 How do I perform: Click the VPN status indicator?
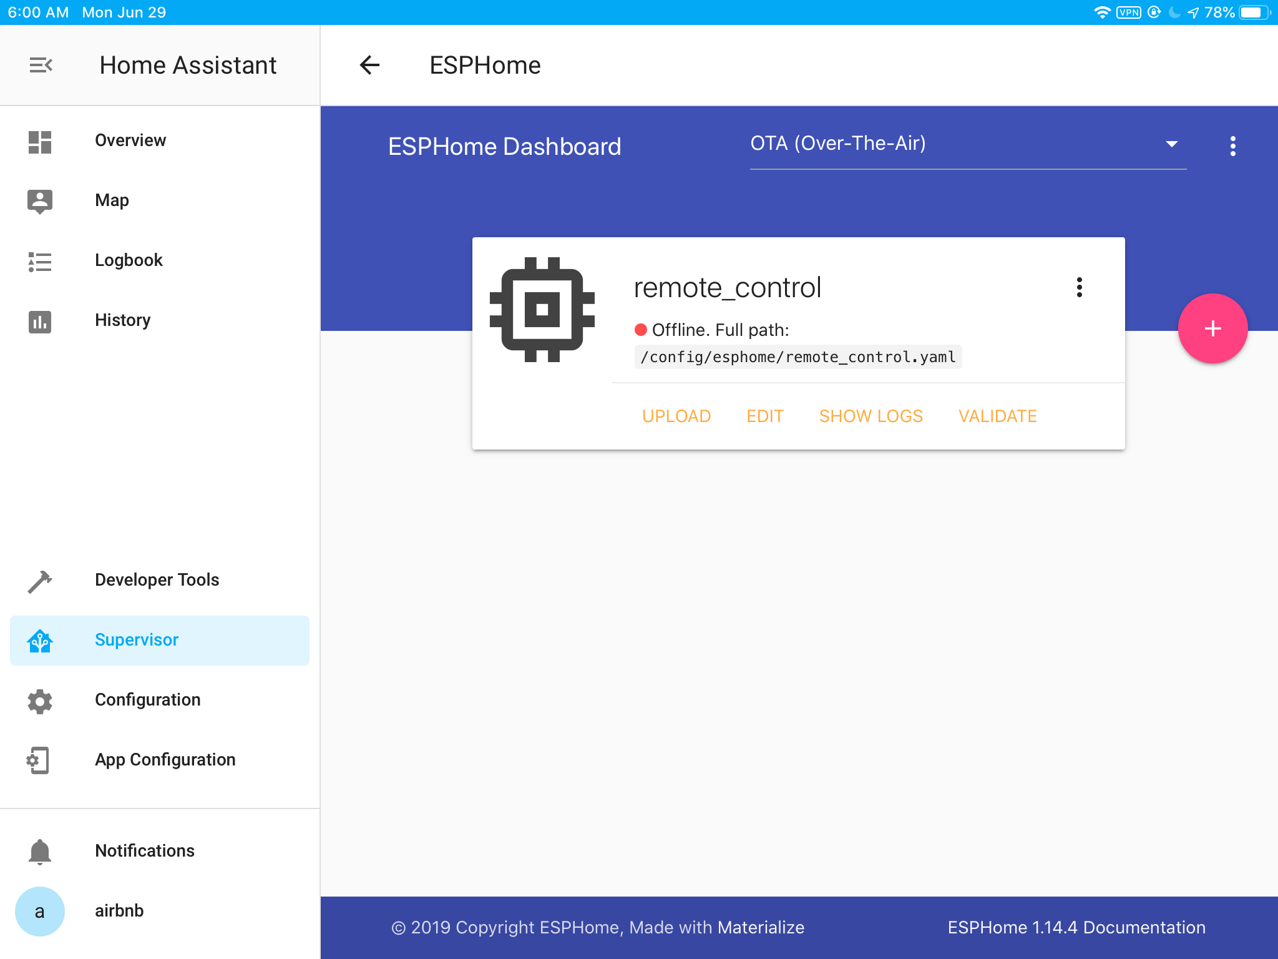(x=1129, y=12)
